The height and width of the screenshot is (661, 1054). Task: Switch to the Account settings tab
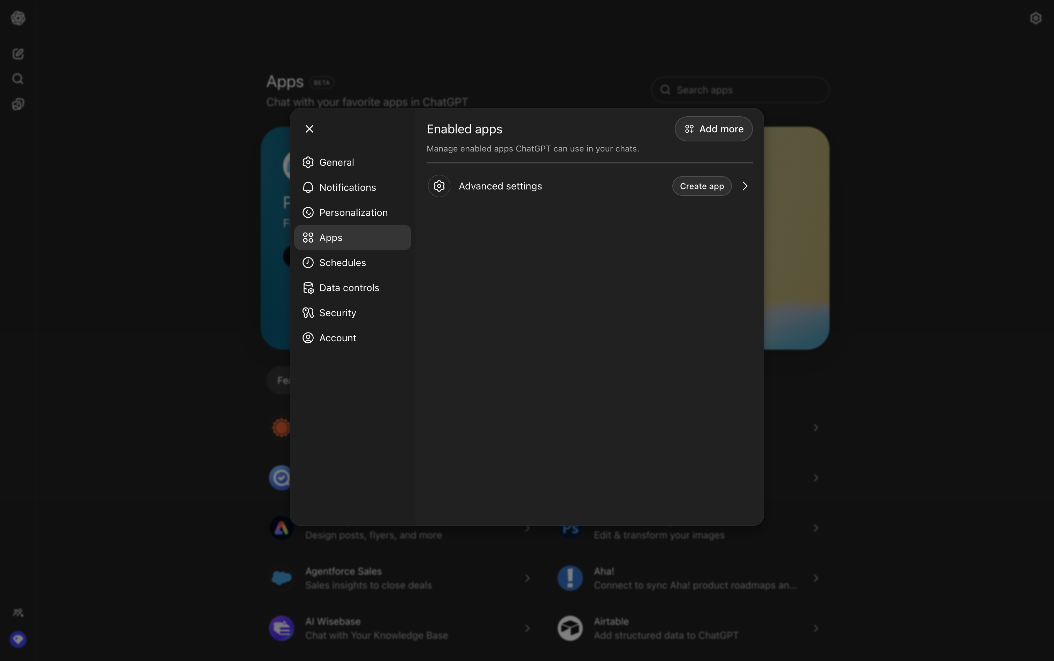(337, 338)
